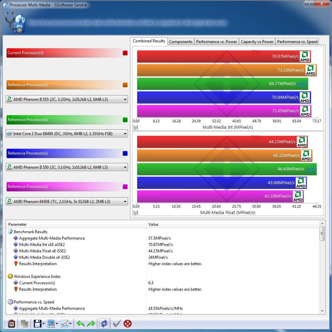Open the Performance vs. Power tab
332x332 pixels.
(x=216, y=42)
